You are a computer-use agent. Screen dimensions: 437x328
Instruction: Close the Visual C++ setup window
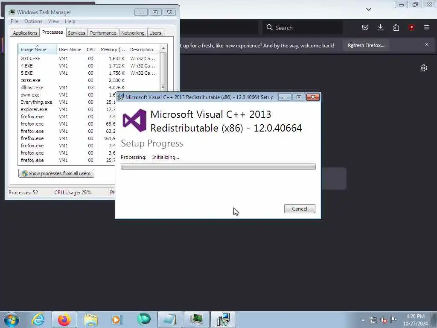point(313,97)
